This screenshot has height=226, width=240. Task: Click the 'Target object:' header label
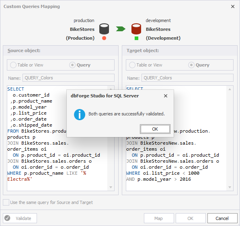point(143,50)
